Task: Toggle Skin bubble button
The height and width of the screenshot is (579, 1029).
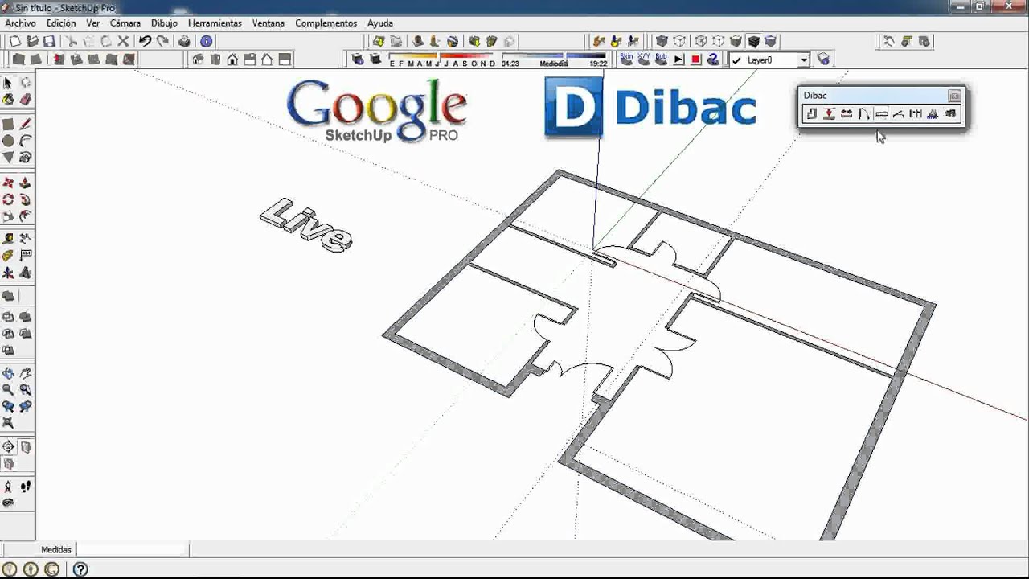Action: (x=626, y=60)
